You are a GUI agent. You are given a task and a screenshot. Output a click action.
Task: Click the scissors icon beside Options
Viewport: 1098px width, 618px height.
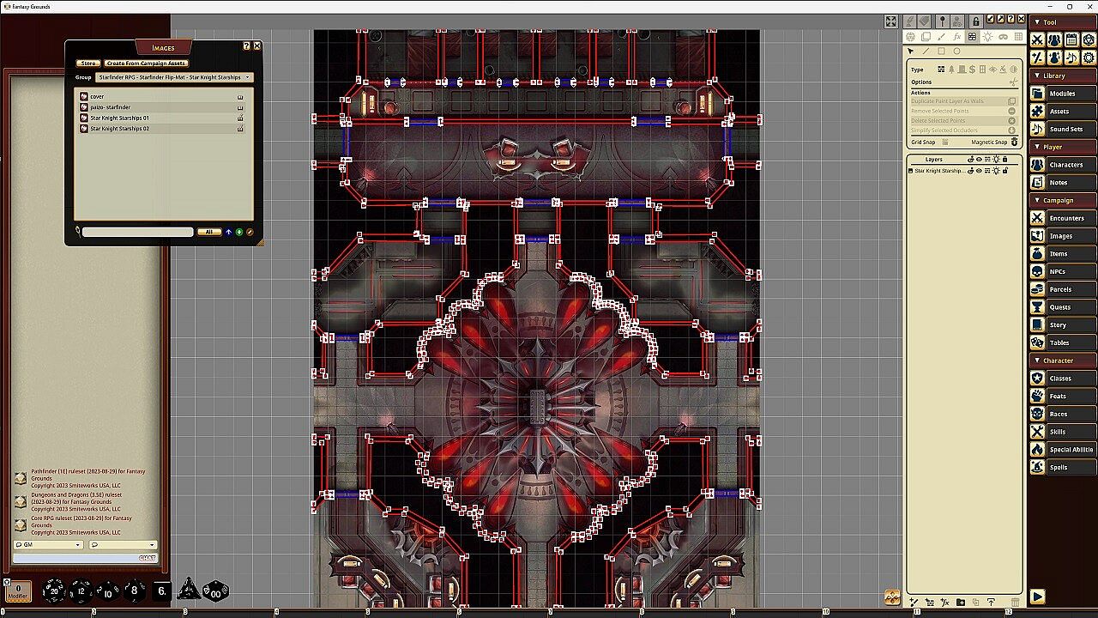tap(1013, 82)
